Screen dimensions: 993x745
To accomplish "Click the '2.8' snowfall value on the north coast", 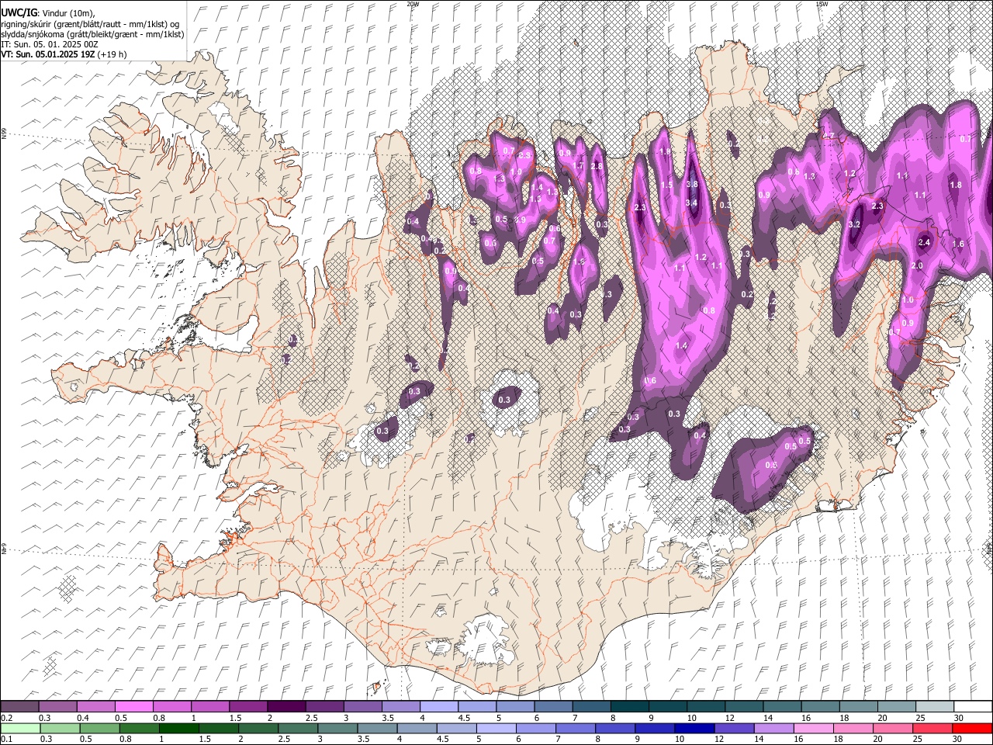I will tap(597, 167).
